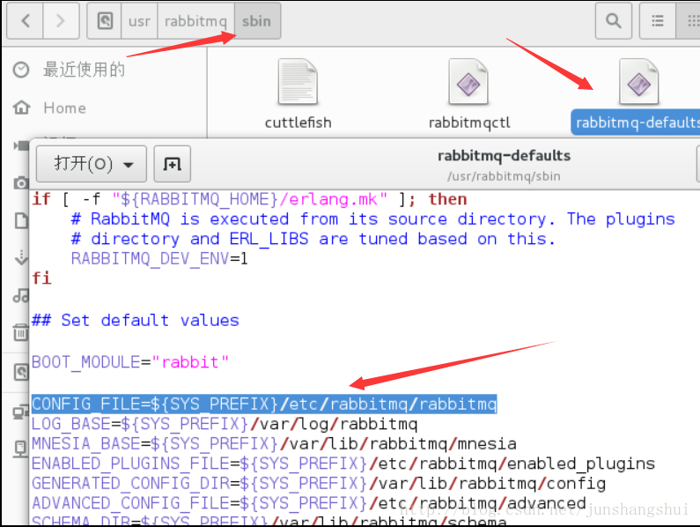Go back with the left arrow button

click(25, 21)
